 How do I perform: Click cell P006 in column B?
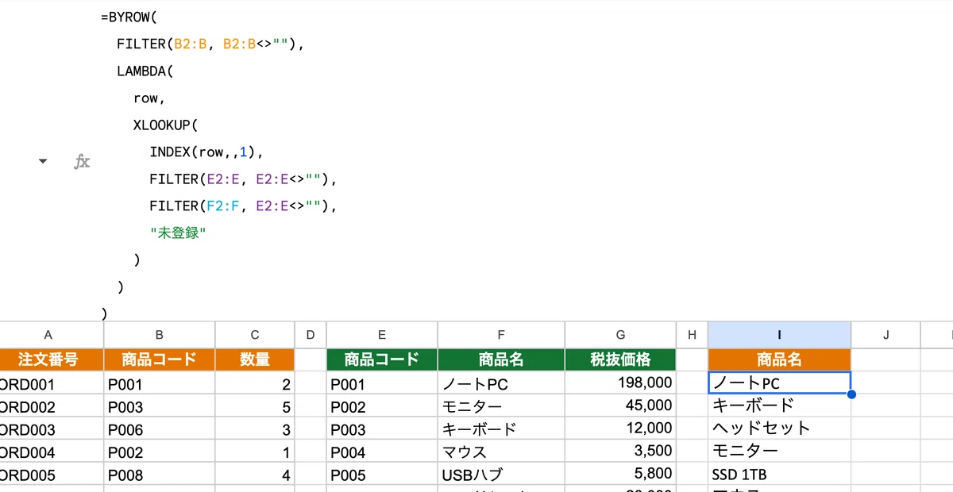click(160, 429)
